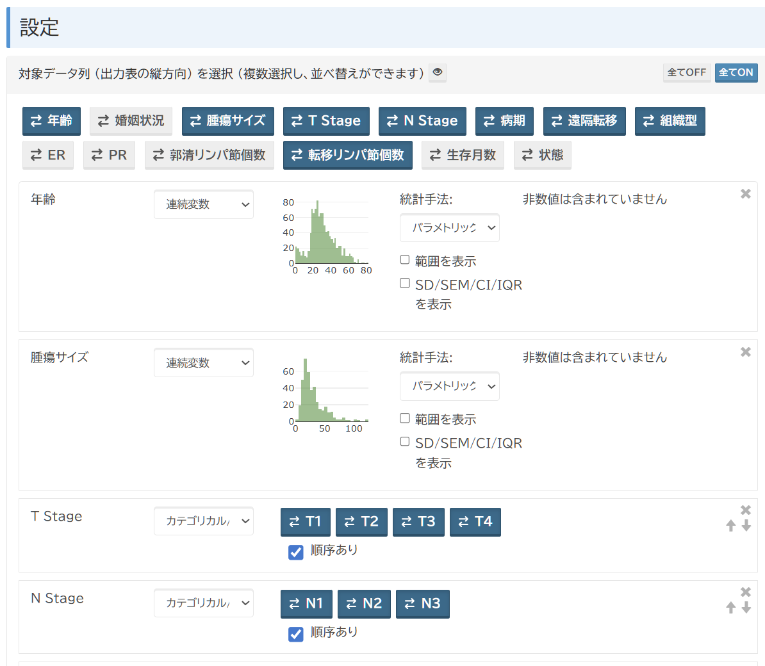Image resolution: width=765 pixels, height=666 pixels.
Task: Remove the T Stage row with X icon
Action: (745, 510)
